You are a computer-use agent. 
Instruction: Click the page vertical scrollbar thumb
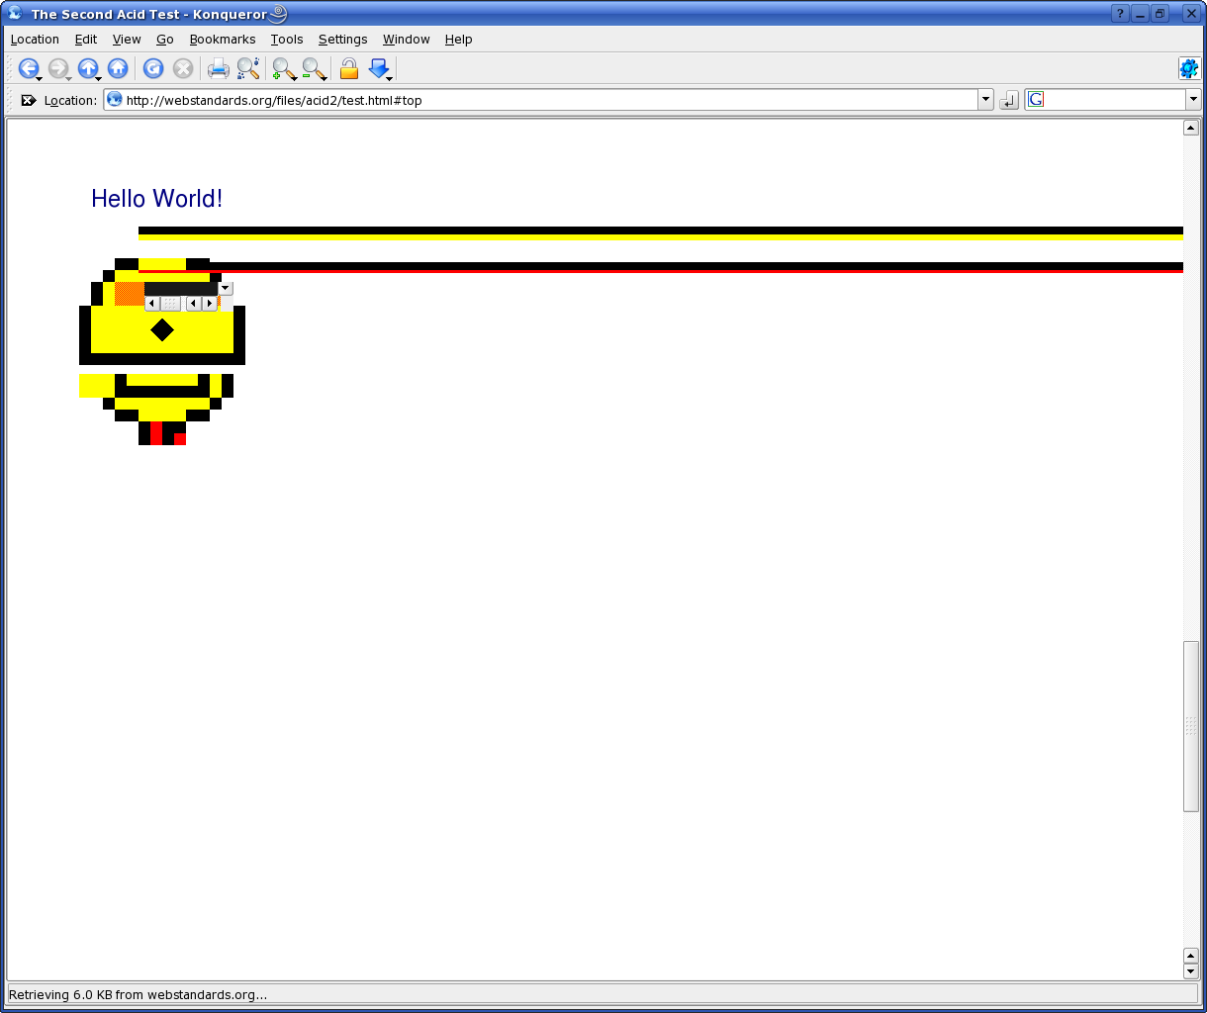(x=1191, y=726)
